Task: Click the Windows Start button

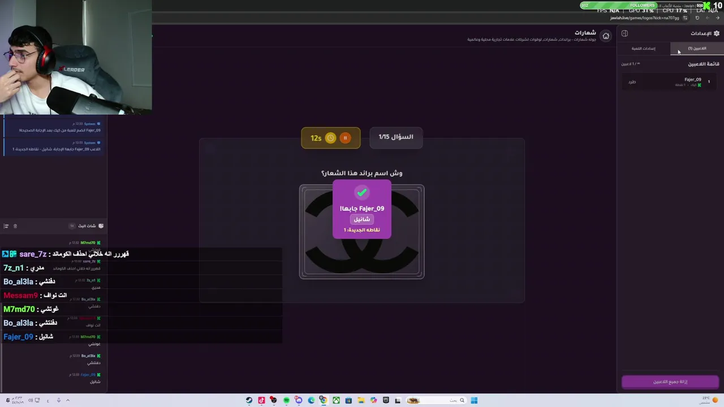Action: (x=474, y=400)
